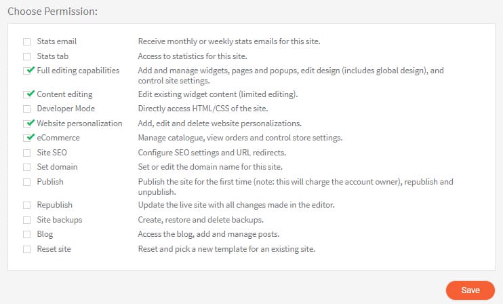This screenshot has width=503, height=304.
Task: Enable the Stats email checkbox
Action: [x=27, y=41]
